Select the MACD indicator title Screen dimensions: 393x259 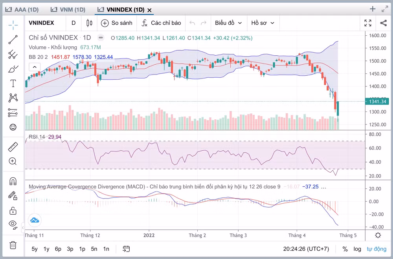point(154,187)
